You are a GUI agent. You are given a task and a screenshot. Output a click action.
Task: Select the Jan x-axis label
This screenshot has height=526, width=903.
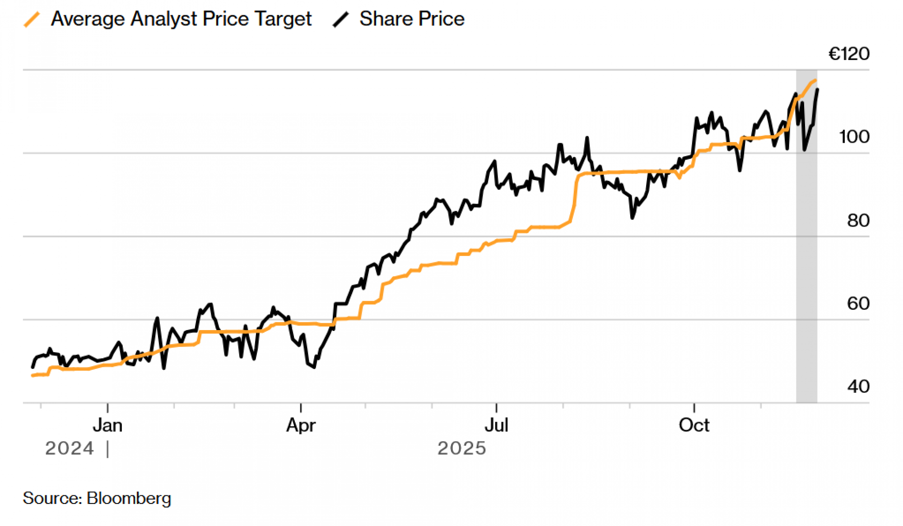pos(107,425)
